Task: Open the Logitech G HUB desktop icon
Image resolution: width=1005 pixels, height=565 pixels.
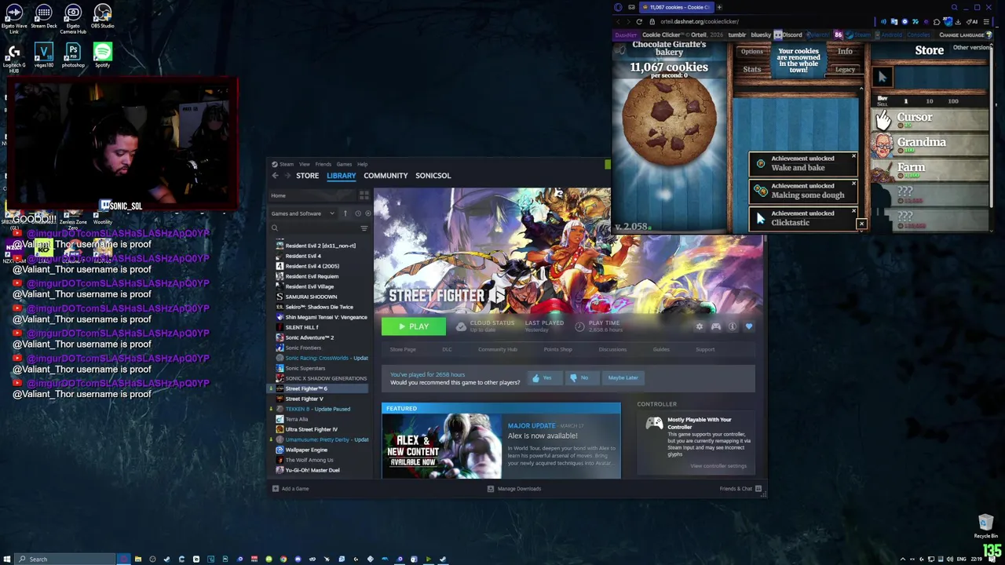Action: point(14,57)
